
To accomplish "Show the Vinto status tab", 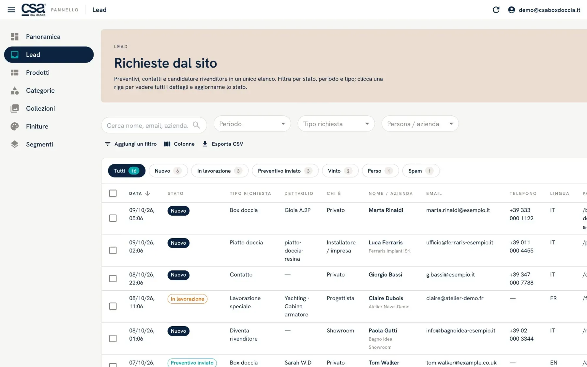I will click(340, 171).
